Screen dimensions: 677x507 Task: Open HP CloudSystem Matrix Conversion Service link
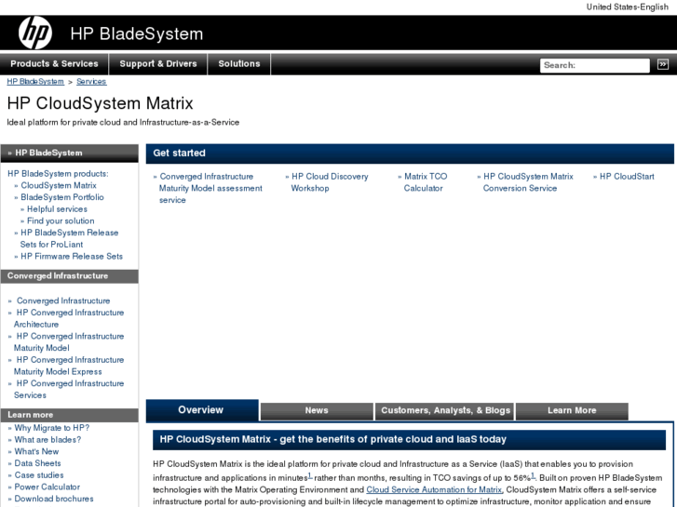pyautogui.click(x=527, y=182)
